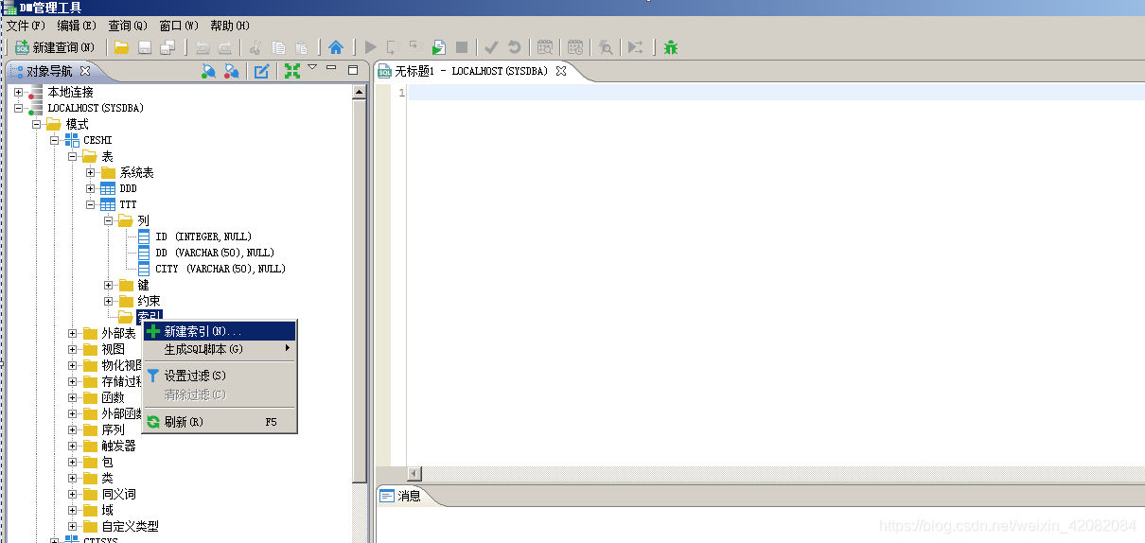The width and height of the screenshot is (1145, 543).
Task: Click the green run script icon
Action: click(439, 47)
